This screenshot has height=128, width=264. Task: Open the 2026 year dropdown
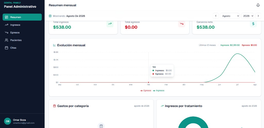click(247, 16)
